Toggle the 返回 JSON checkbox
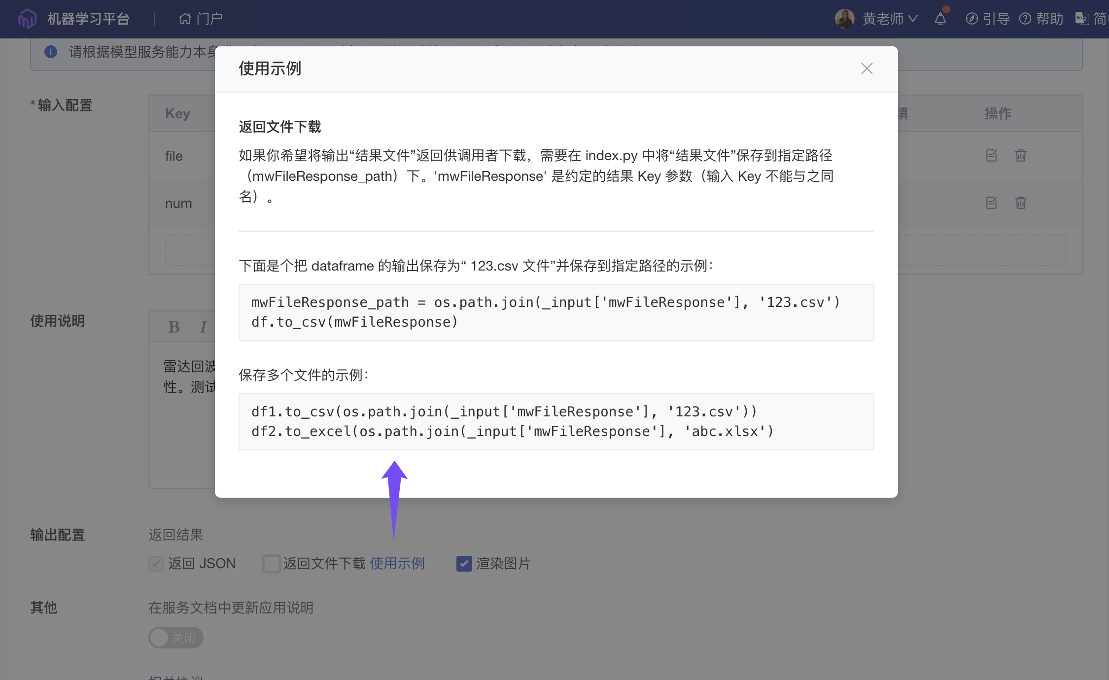Viewport: 1109px width, 680px height. click(x=156, y=563)
